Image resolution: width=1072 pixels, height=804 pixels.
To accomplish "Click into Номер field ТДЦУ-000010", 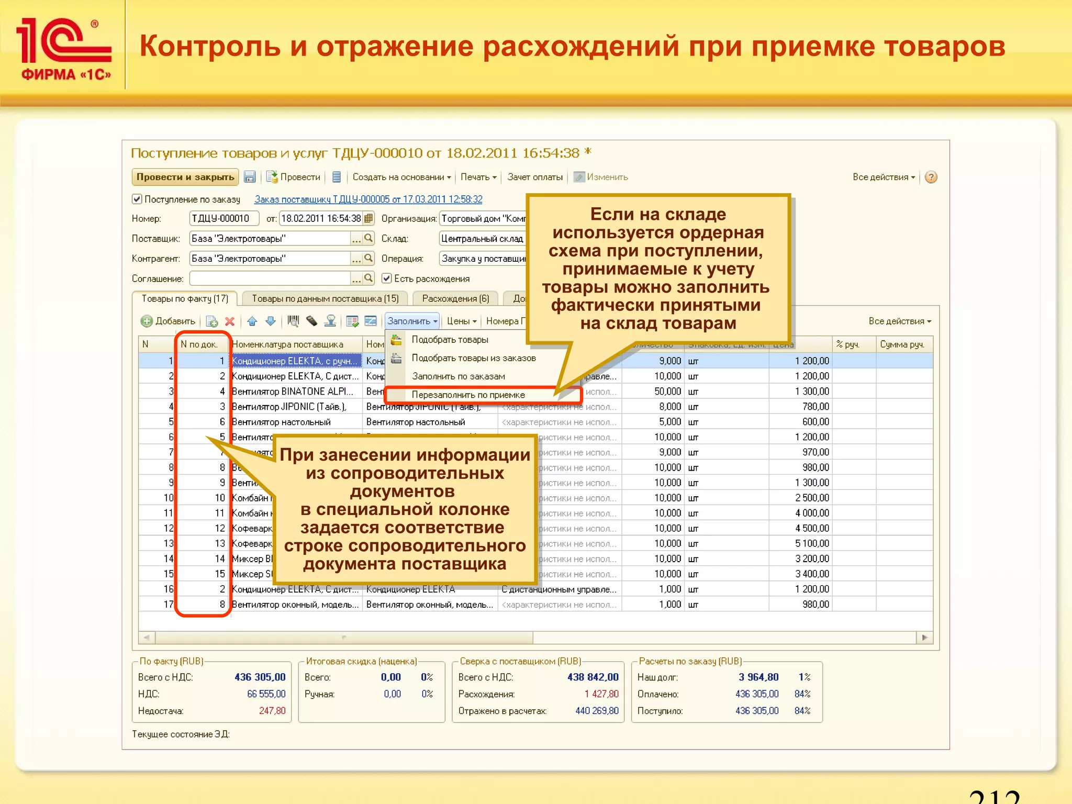I will point(224,218).
